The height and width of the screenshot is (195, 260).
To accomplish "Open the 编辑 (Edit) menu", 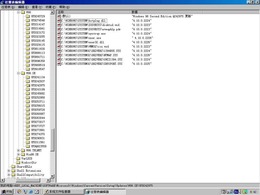I will pyautogui.click(x=23, y=7).
